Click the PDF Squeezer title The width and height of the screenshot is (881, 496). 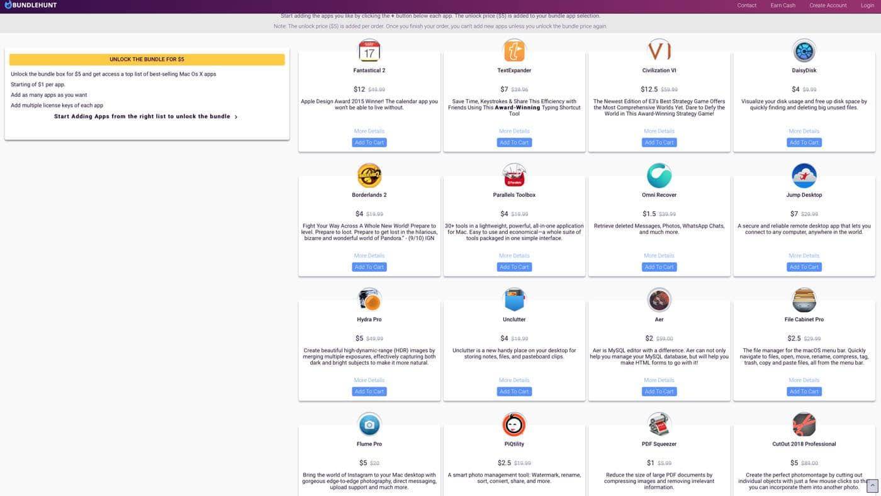(659, 444)
